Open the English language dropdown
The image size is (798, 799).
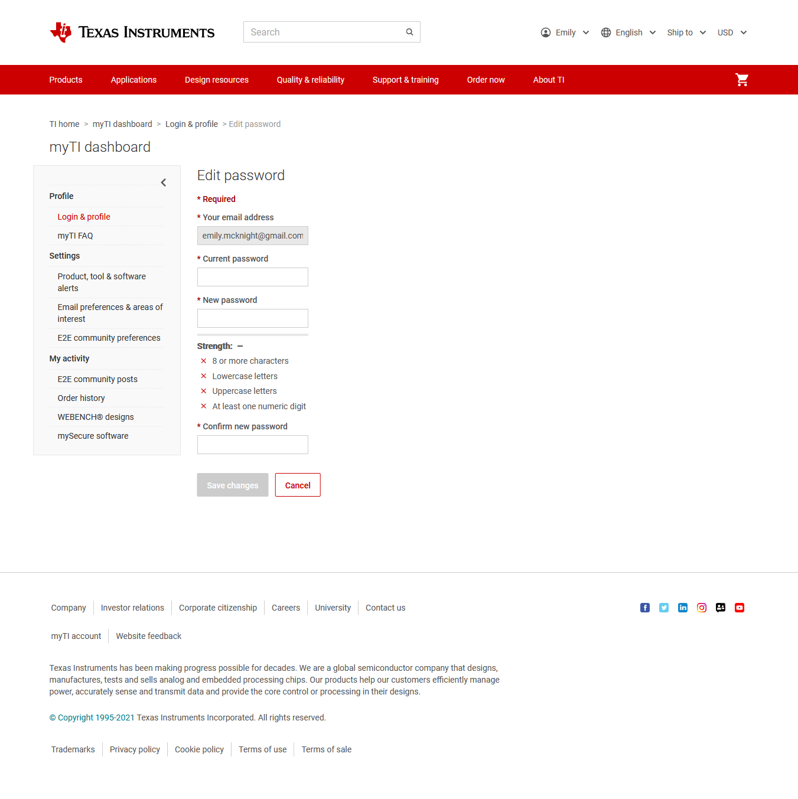(x=628, y=32)
